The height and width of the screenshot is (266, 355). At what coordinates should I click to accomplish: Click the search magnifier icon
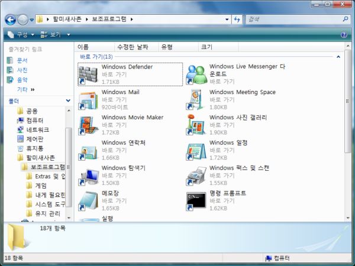click(346, 19)
